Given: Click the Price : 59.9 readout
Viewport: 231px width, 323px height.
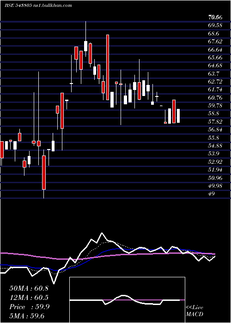Looking at the screenshot, I should 29,307.
